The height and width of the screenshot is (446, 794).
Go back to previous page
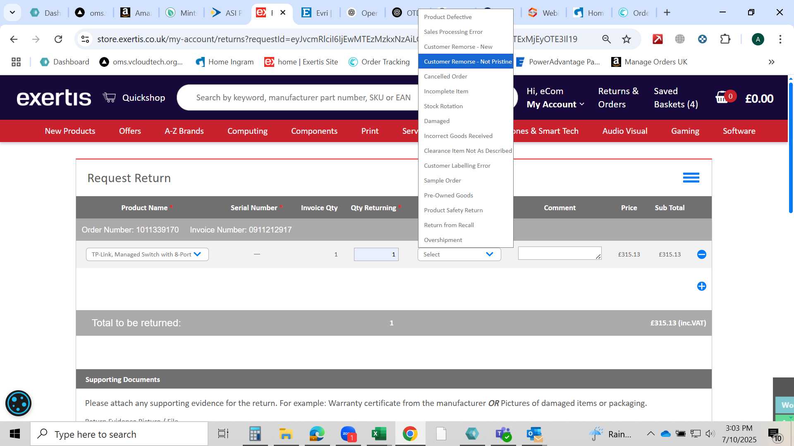14,39
